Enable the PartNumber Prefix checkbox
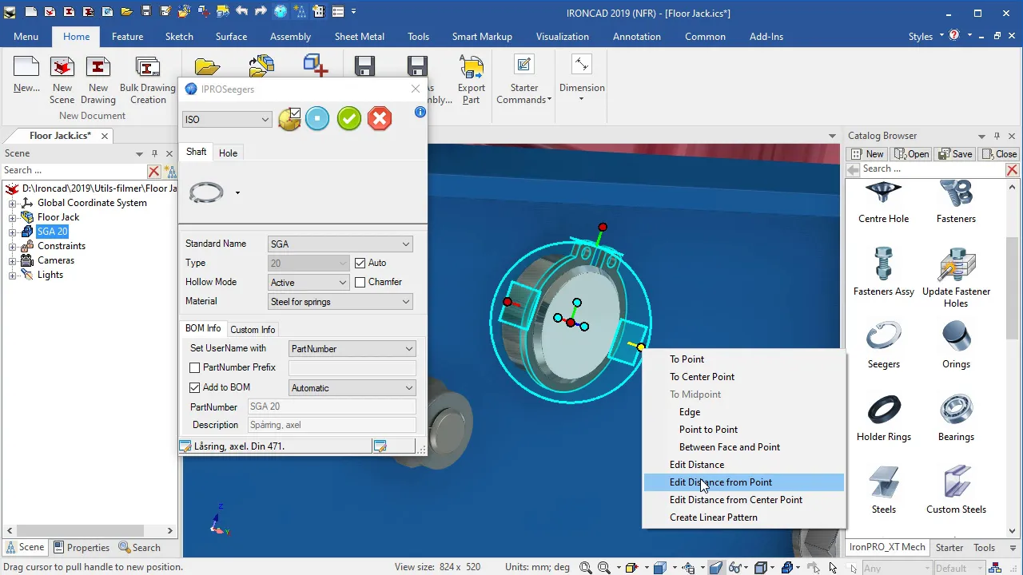 pyautogui.click(x=194, y=367)
